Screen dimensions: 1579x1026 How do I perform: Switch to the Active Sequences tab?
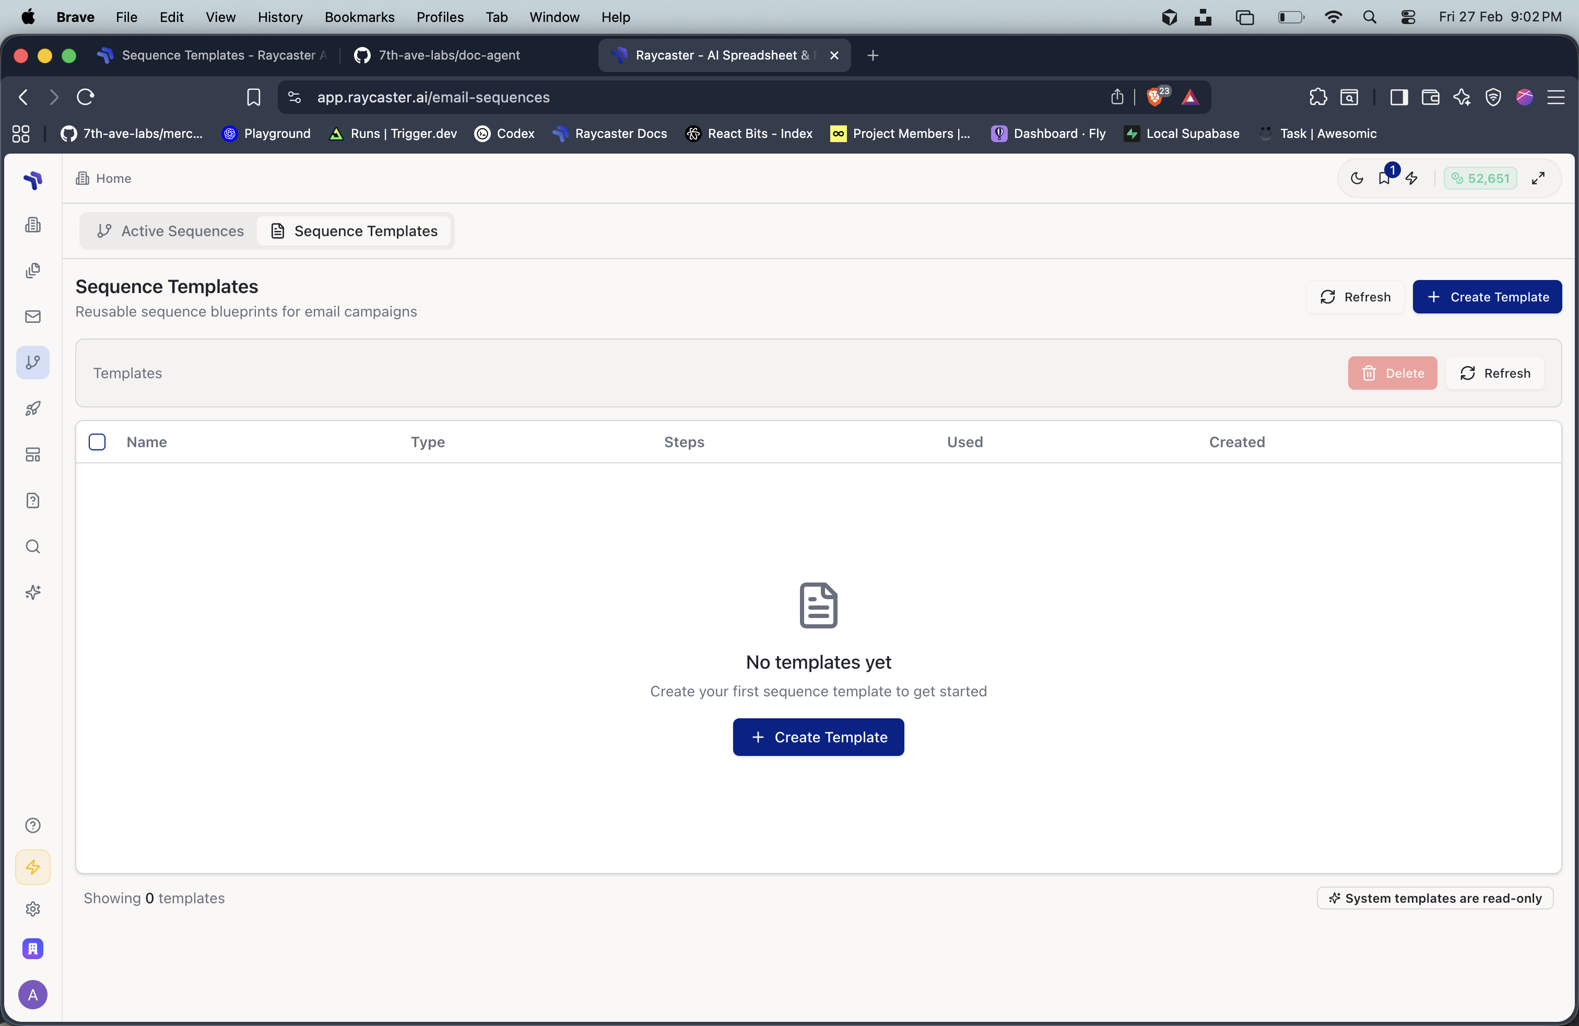click(x=169, y=231)
